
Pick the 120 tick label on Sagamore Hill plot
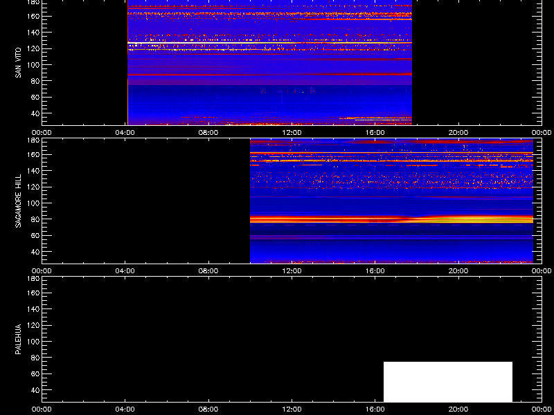coord(34,187)
